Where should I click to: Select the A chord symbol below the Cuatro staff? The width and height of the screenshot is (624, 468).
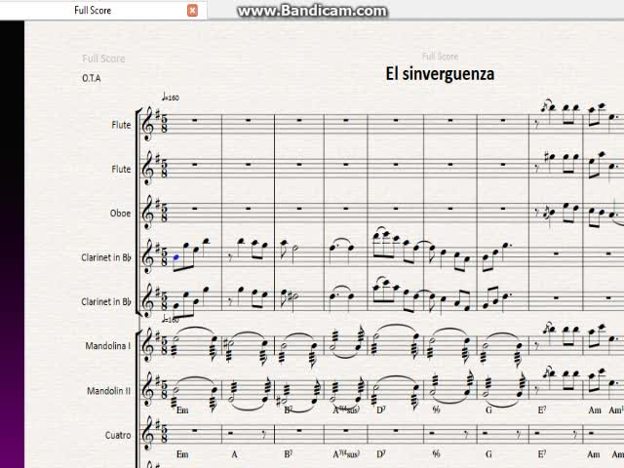[234, 454]
